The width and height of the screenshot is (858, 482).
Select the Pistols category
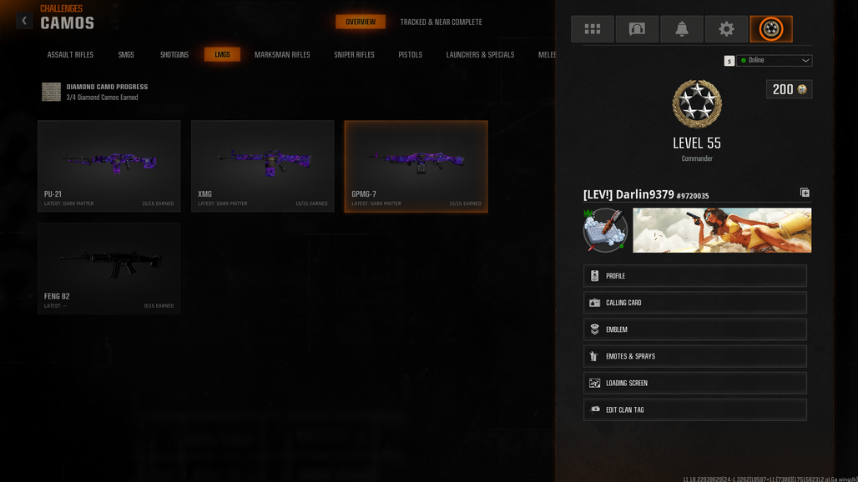[410, 55]
